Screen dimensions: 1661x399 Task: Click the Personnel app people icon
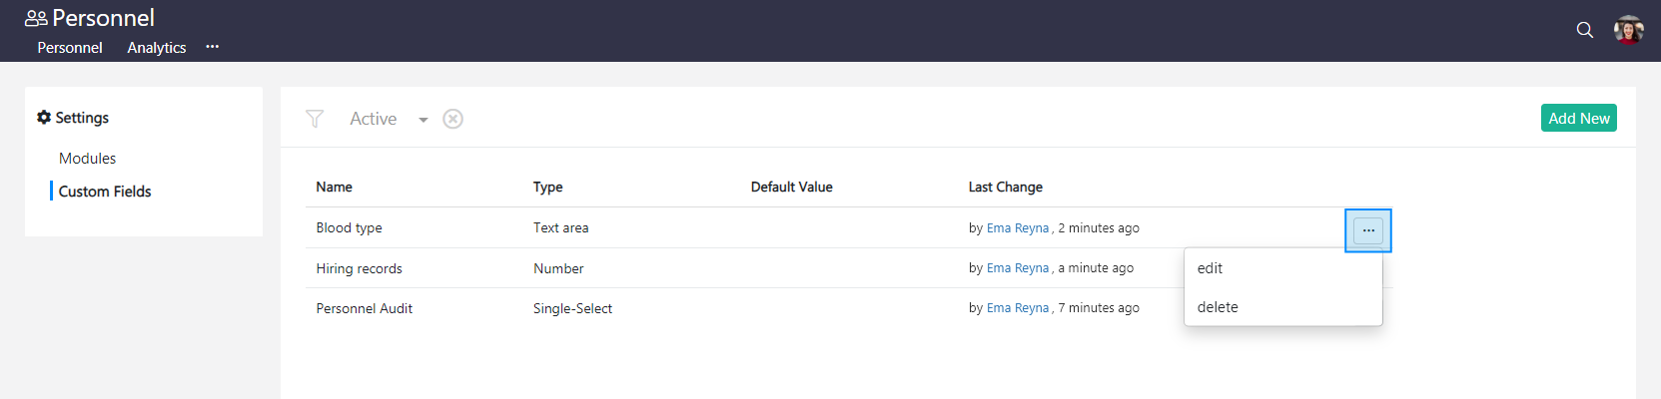click(36, 18)
